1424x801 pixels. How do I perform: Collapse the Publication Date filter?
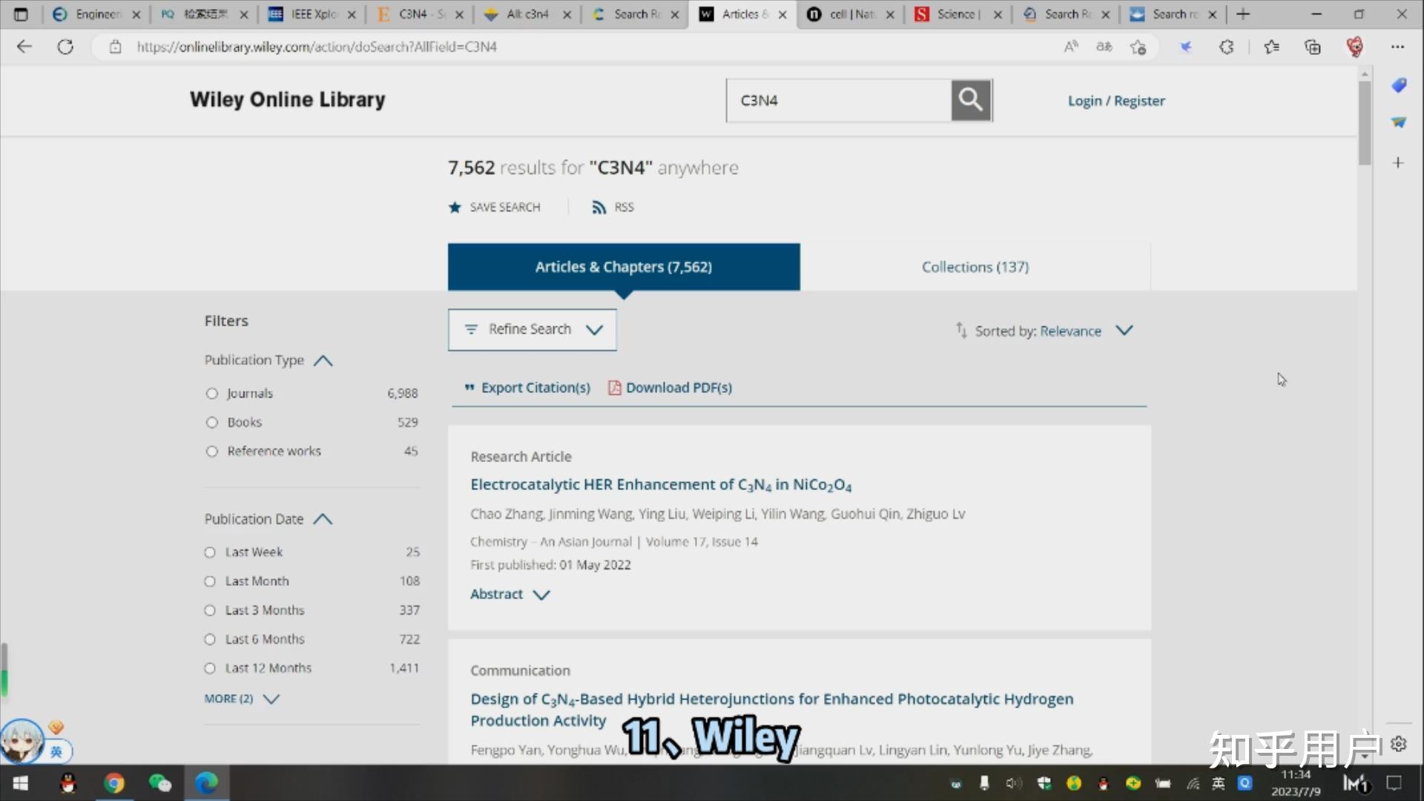click(x=323, y=519)
